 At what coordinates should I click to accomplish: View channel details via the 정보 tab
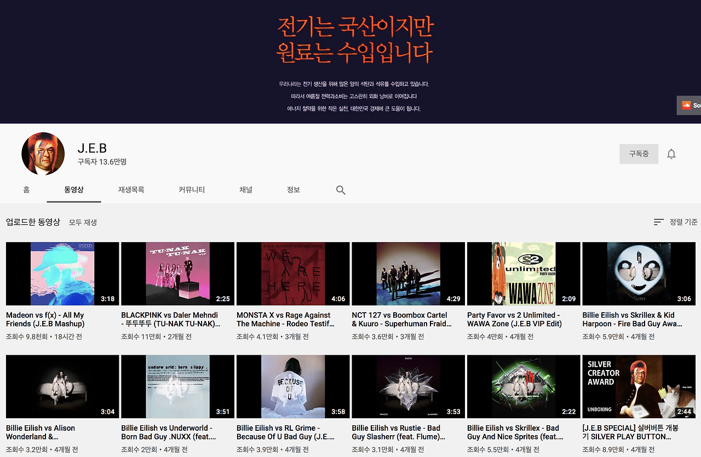pos(293,190)
